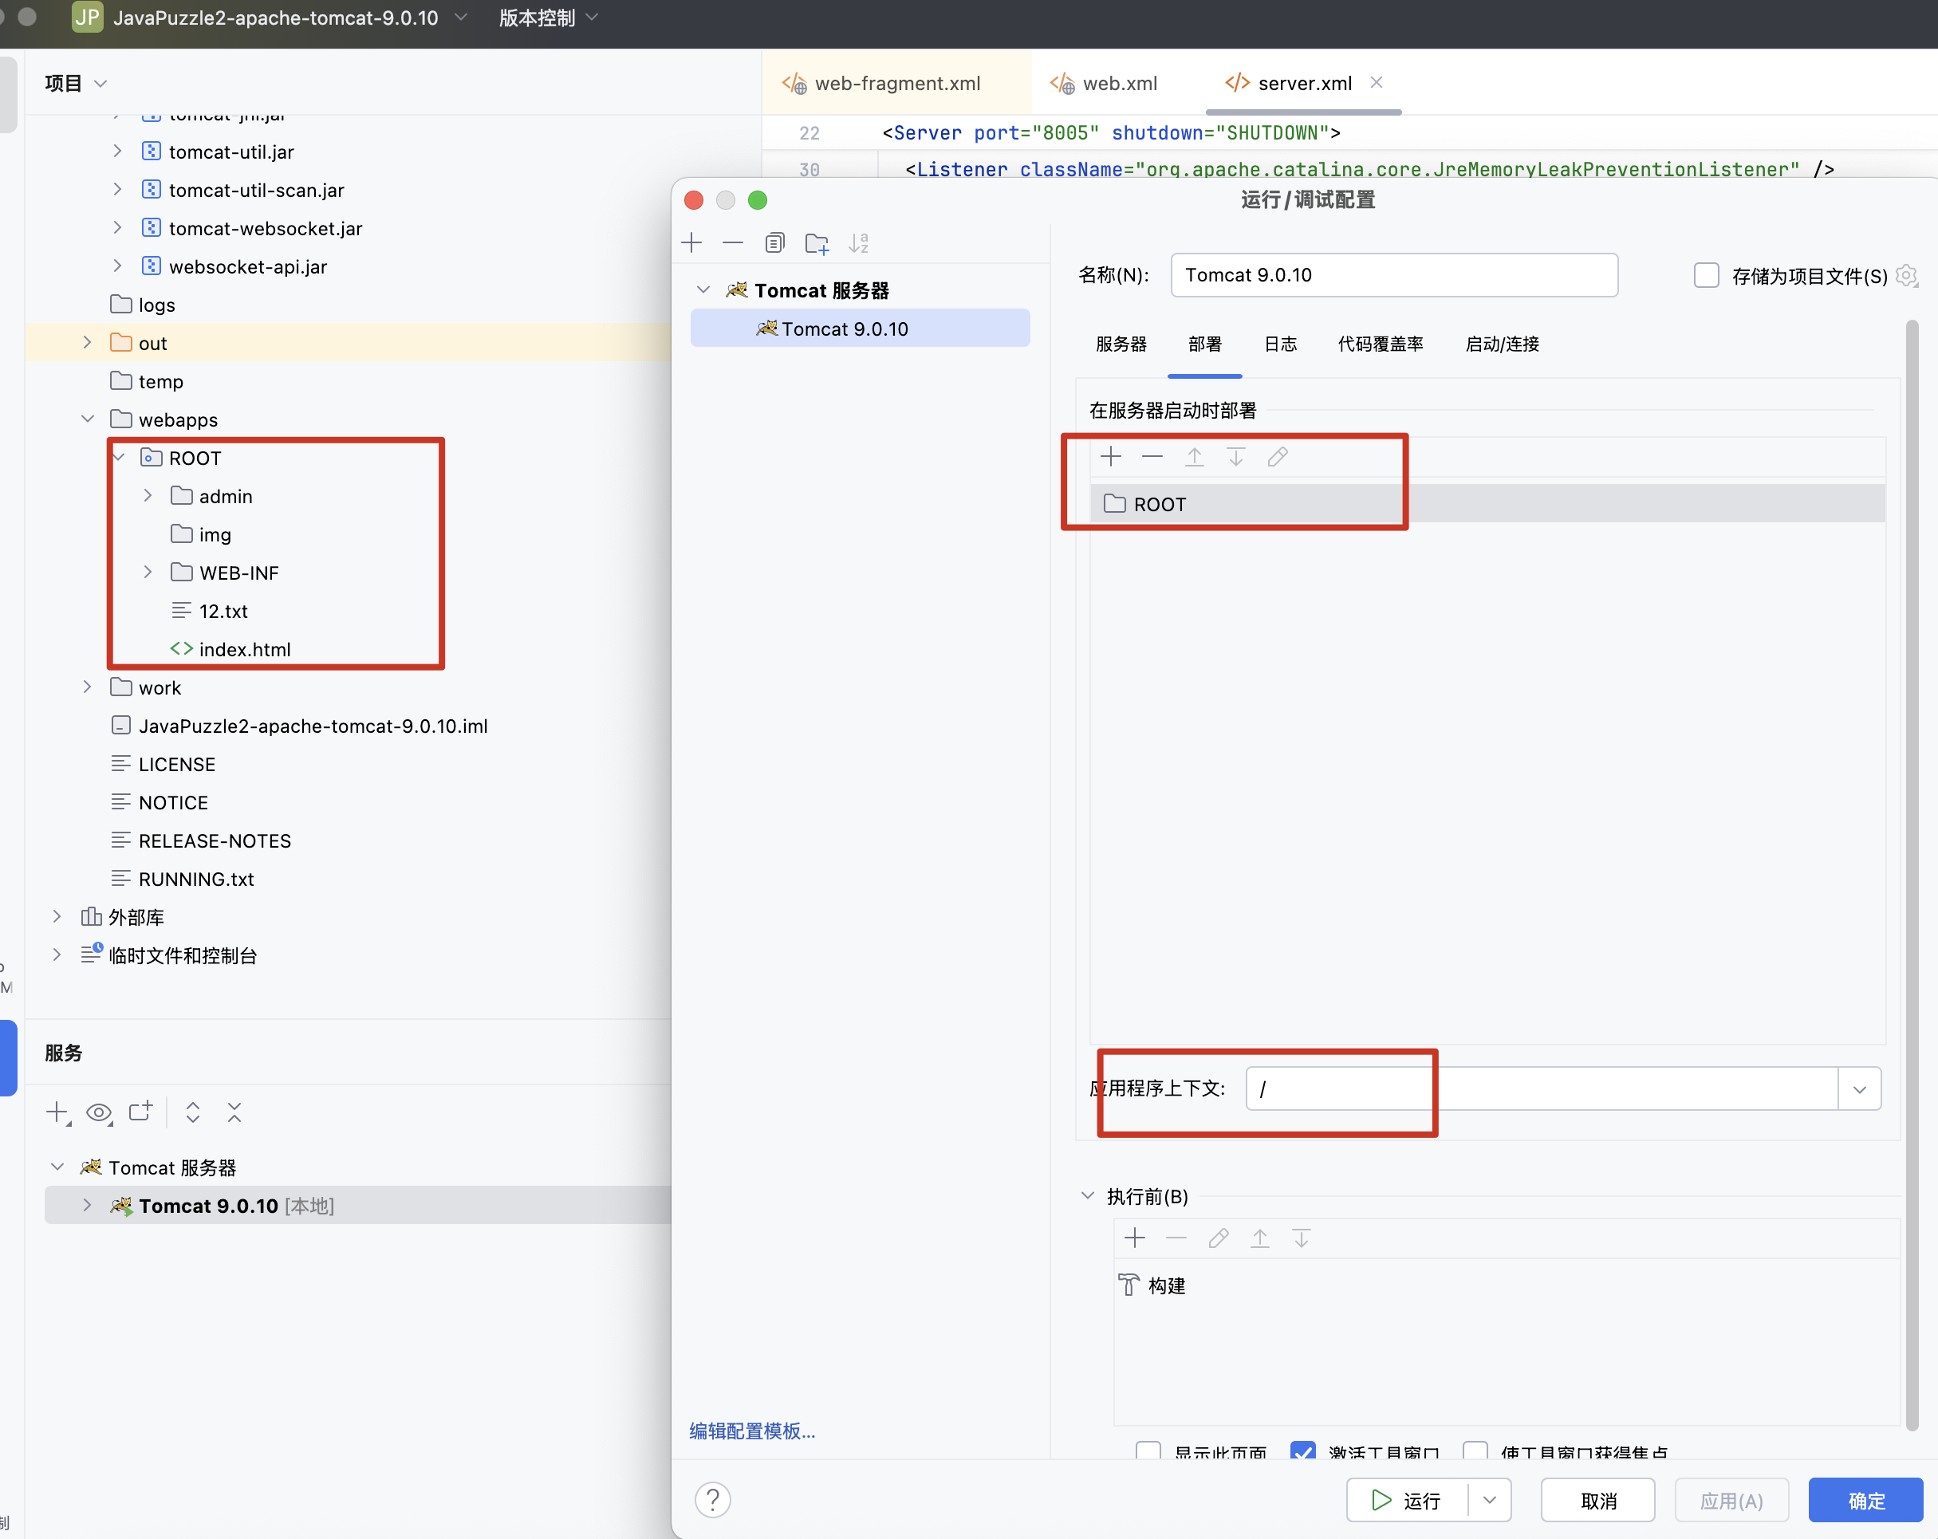Viewport: 1938px width, 1539px height.
Task: Click the copy configuration icon
Action: pos(774,242)
